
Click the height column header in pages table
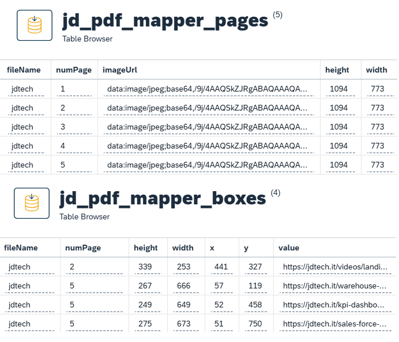coord(337,70)
